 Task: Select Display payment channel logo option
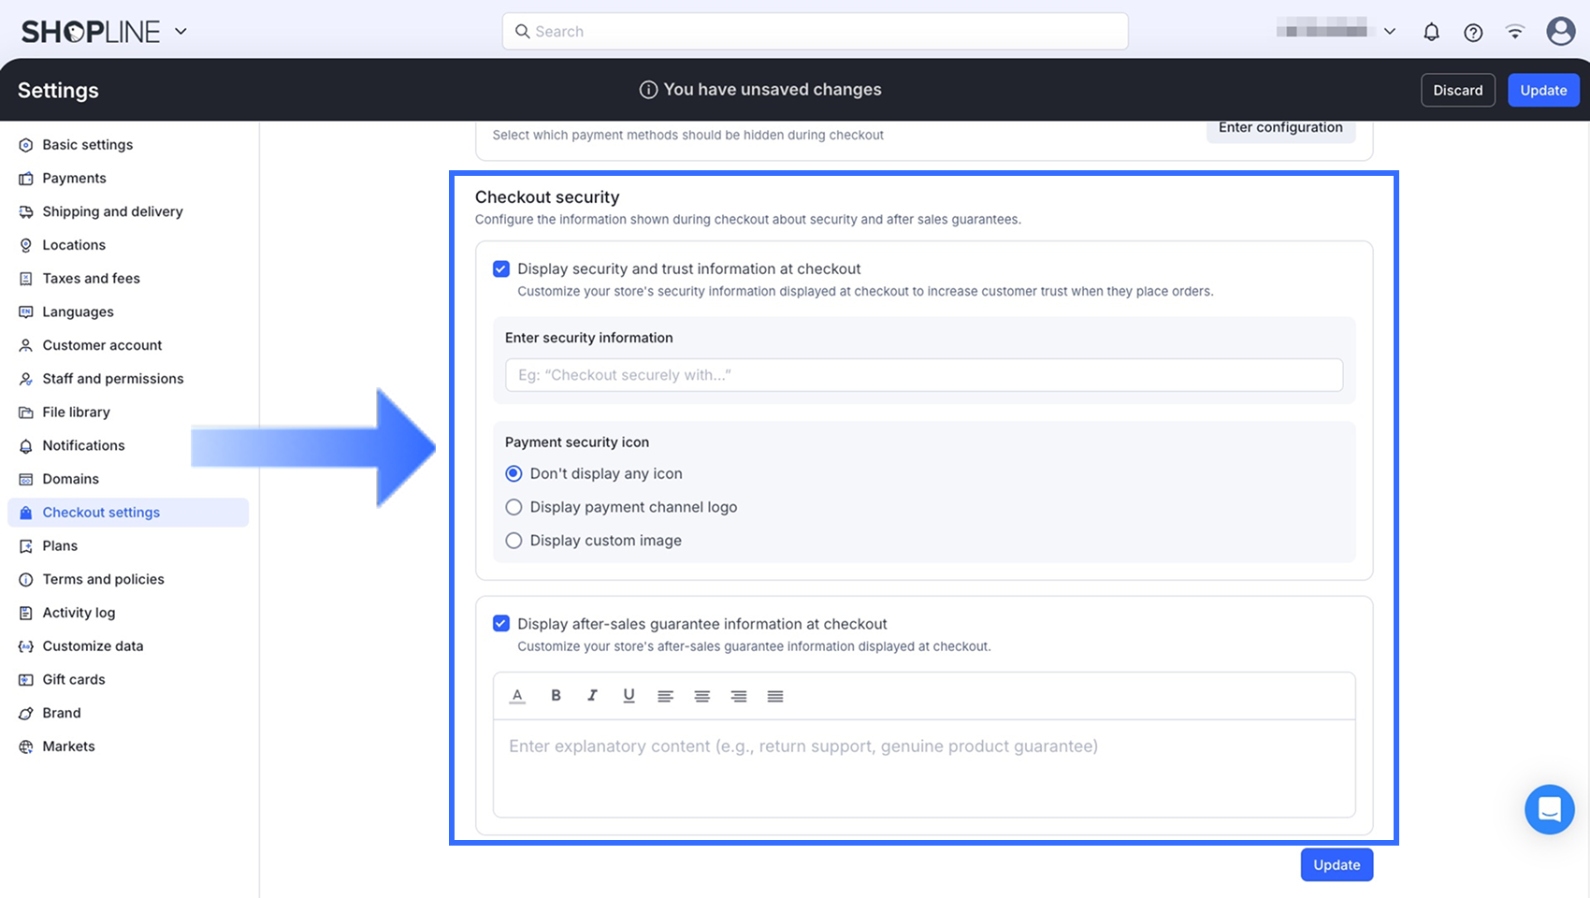click(x=513, y=507)
